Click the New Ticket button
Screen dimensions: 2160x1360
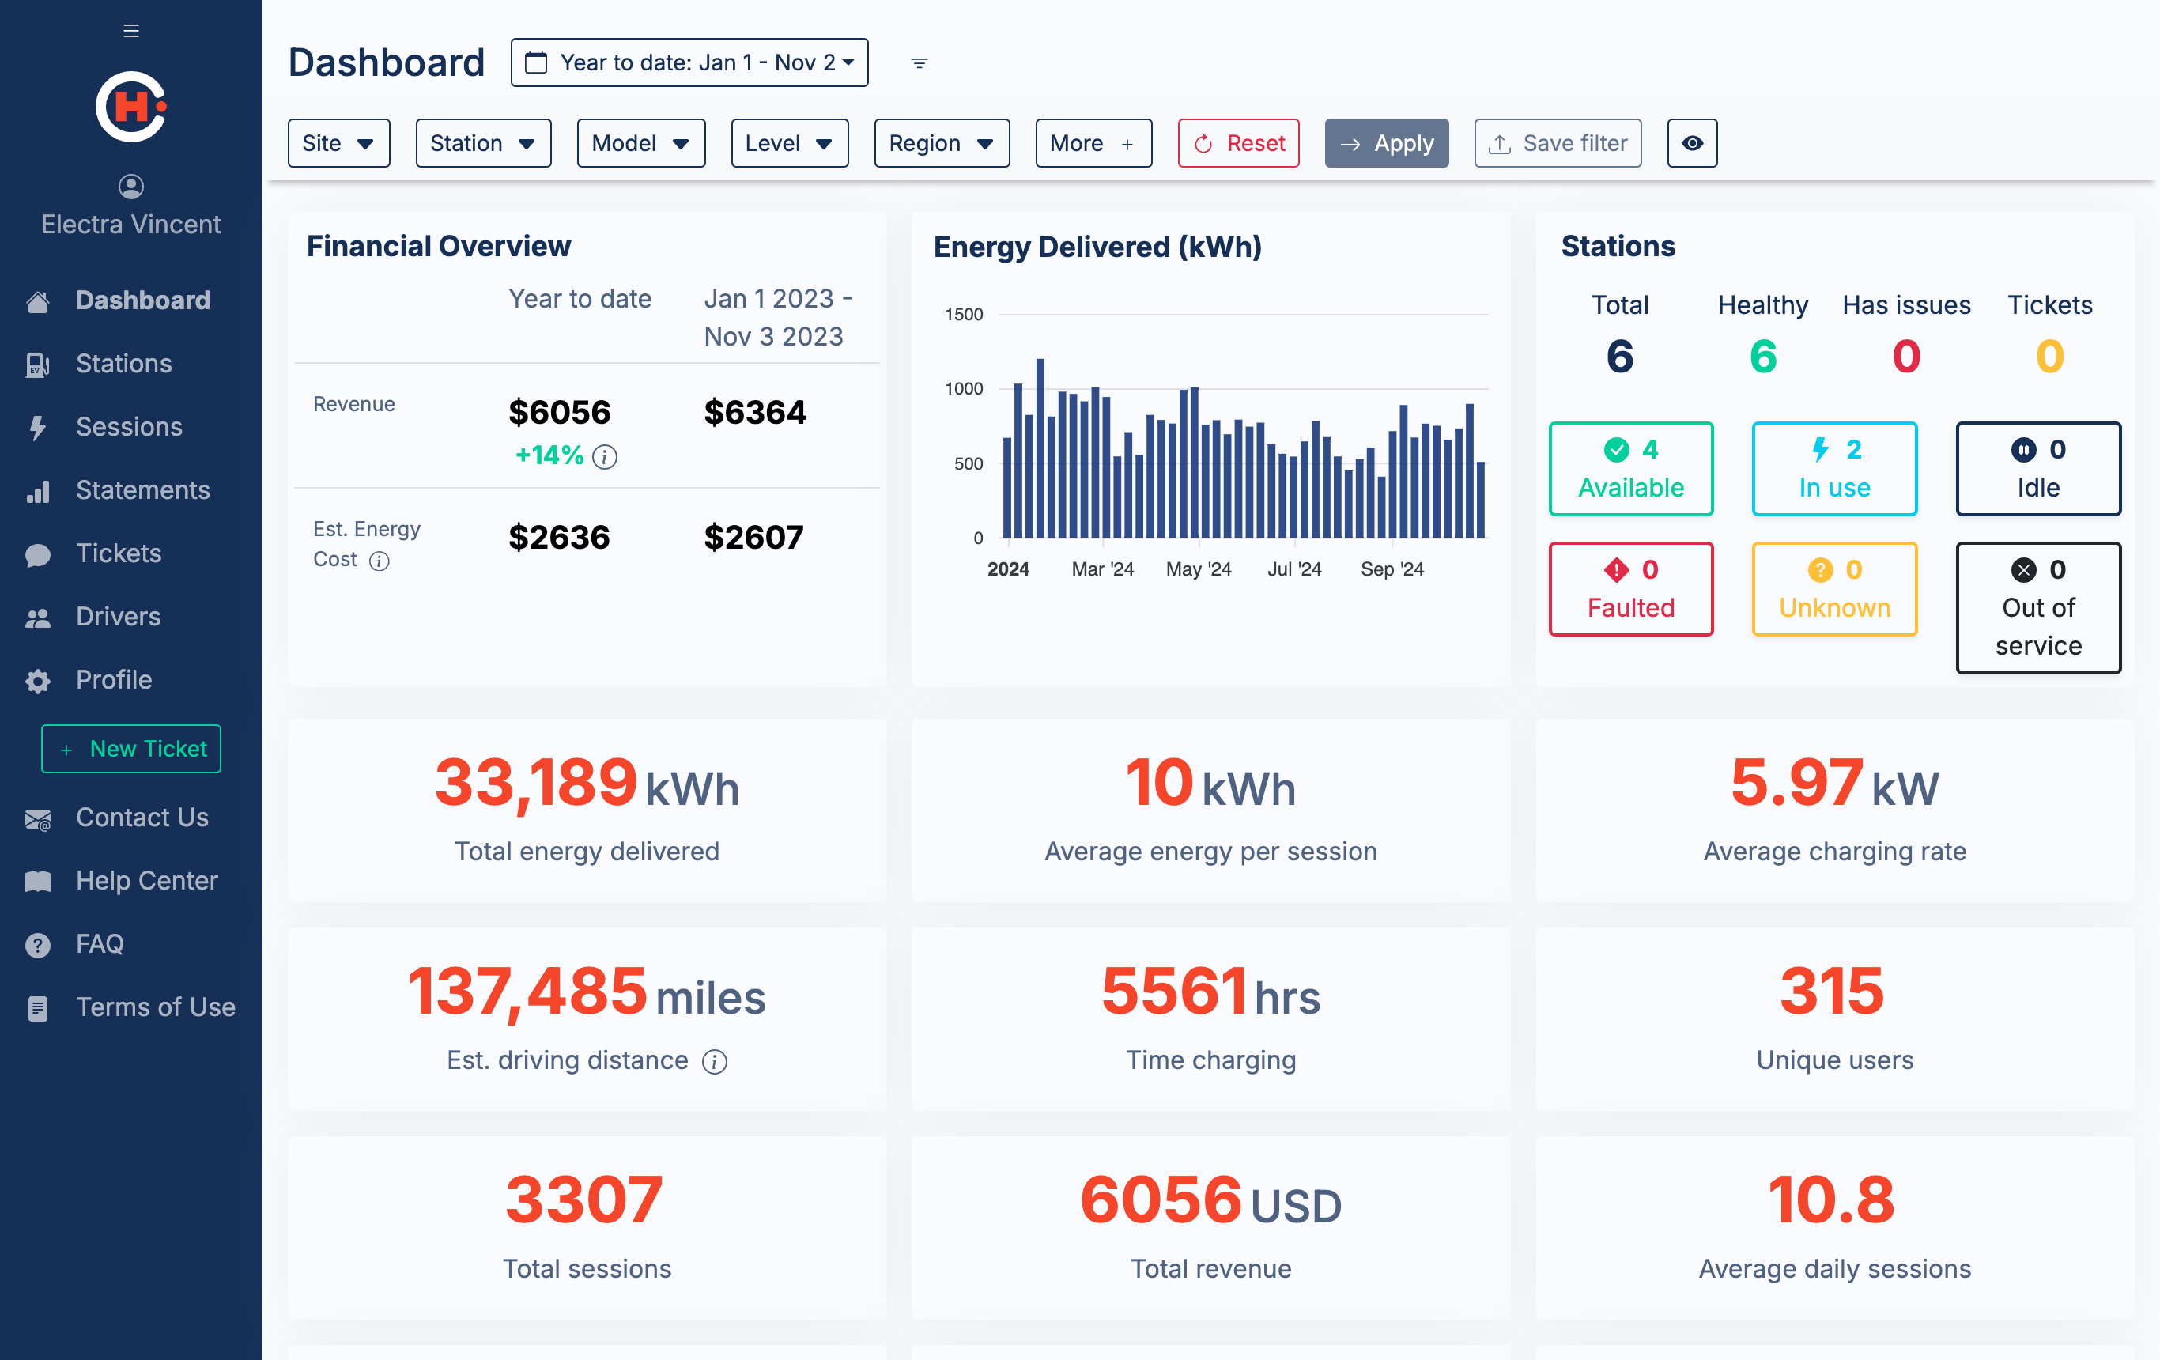(x=131, y=748)
